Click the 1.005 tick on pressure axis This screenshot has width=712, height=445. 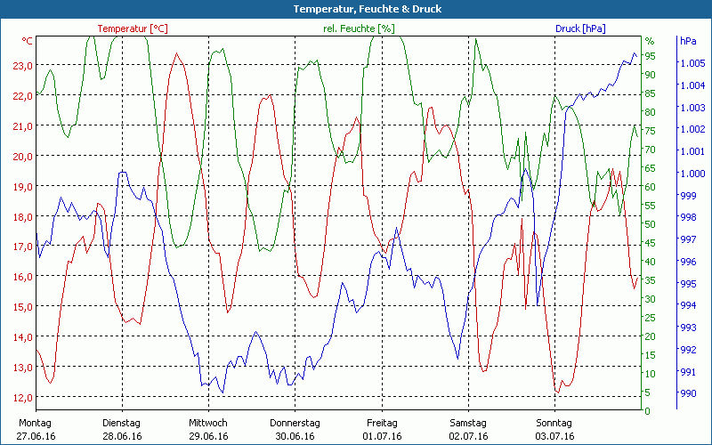[692, 63]
